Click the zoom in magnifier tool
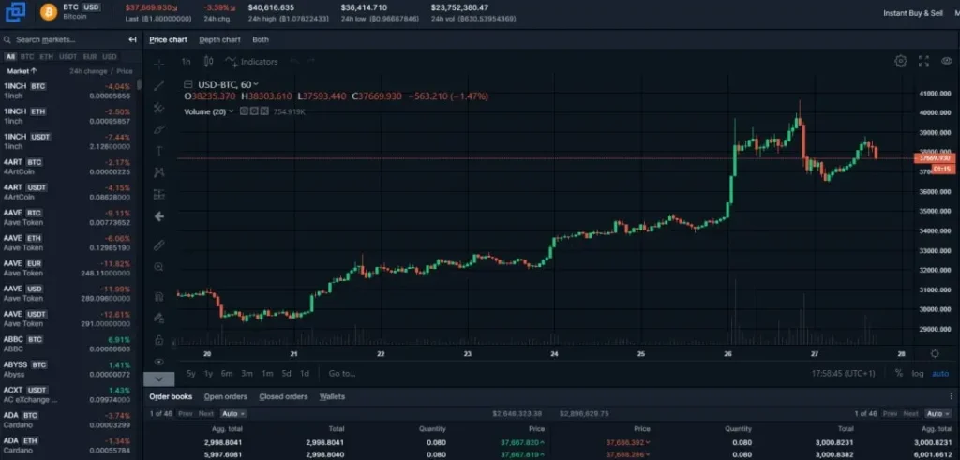 158,267
